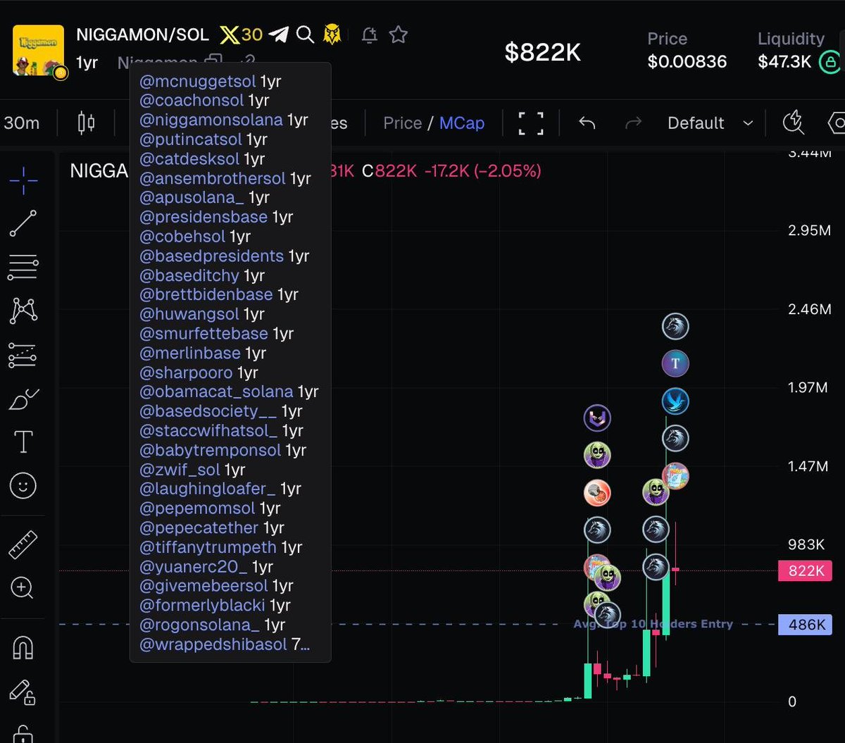The width and height of the screenshot is (845, 743).
Task: Undo the last chart action
Action: [587, 123]
